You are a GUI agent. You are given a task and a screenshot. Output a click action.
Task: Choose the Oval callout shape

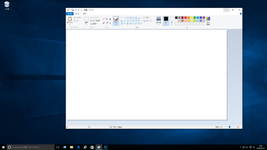tap(136, 24)
